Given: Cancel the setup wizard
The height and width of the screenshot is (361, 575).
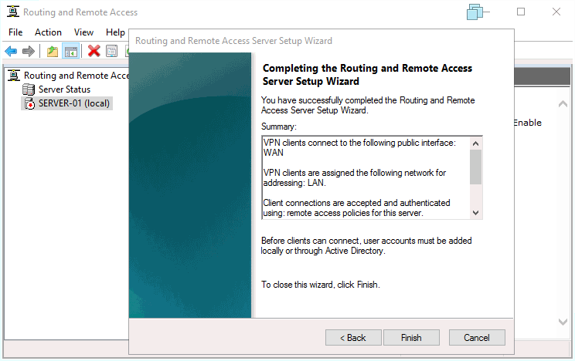Looking at the screenshot, I should coord(476,338).
